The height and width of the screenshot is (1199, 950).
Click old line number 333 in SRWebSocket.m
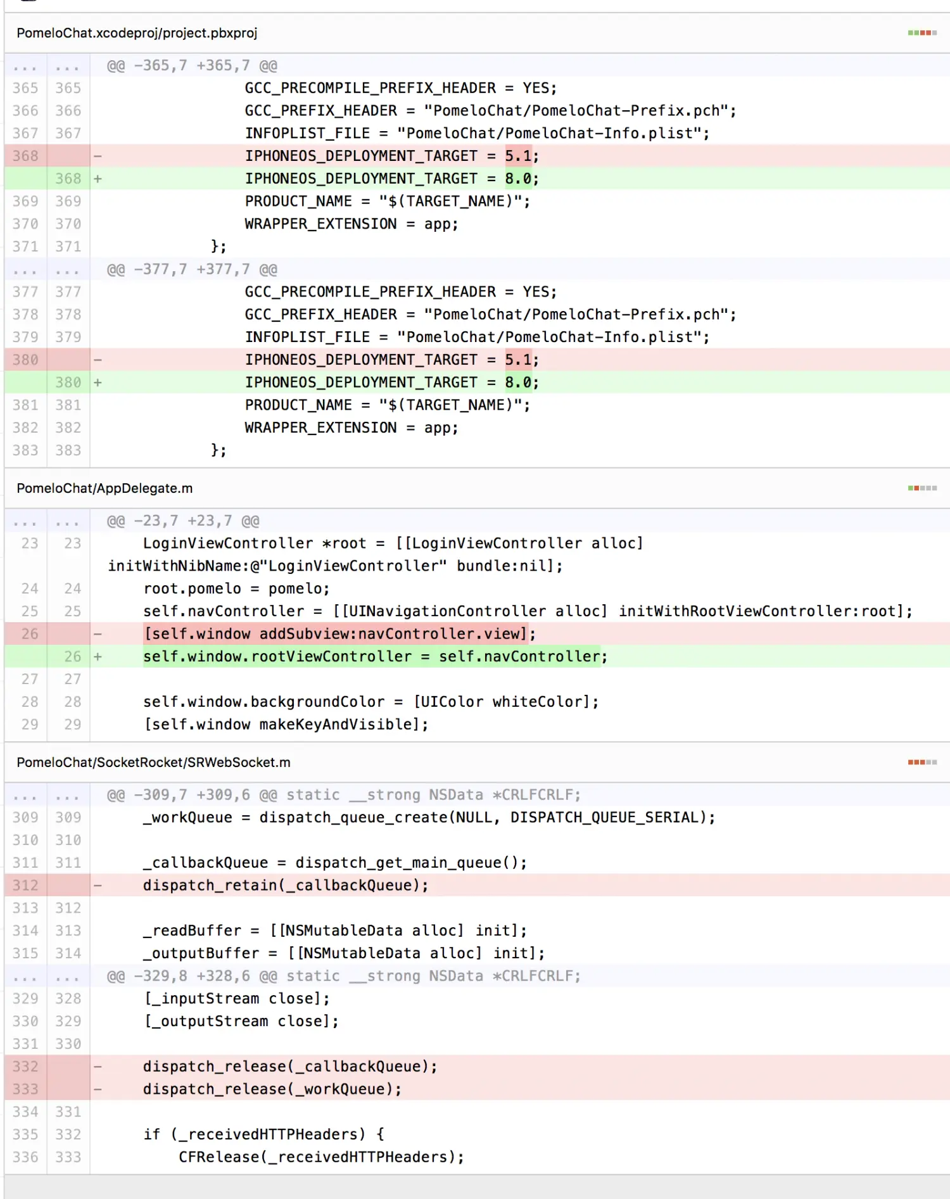click(x=25, y=1089)
